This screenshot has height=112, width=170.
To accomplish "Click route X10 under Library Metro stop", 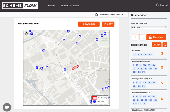I will 144,86.
